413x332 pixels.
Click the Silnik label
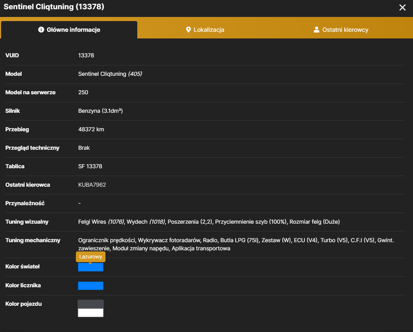pos(13,111)
